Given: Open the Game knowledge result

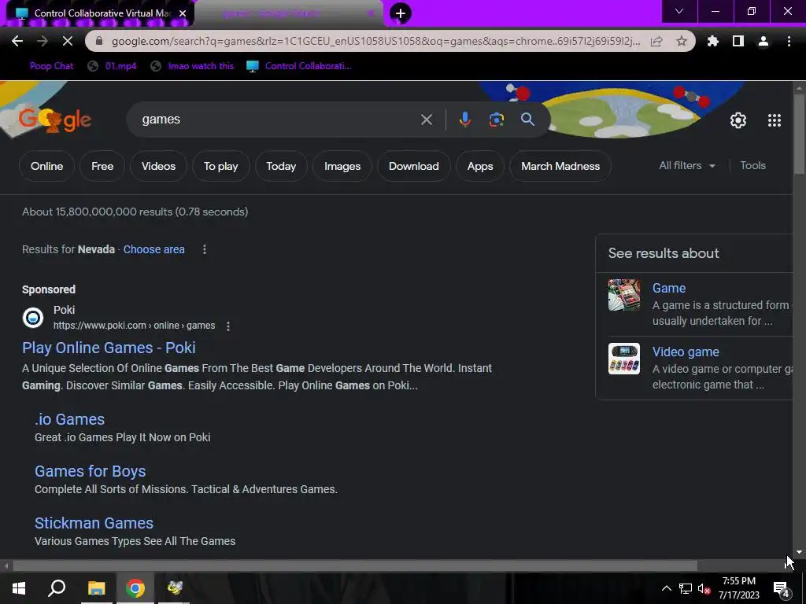Looking at the screenshot, I should tap(669, 288).
